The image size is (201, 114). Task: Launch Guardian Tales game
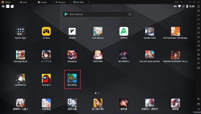[x=149, y=31]
